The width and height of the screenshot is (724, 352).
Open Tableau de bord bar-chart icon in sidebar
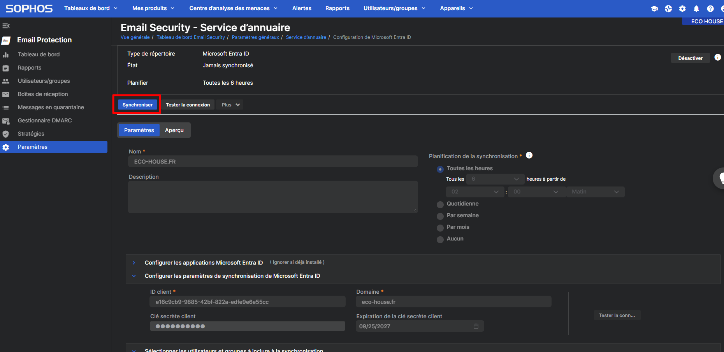tap(5, 55)
